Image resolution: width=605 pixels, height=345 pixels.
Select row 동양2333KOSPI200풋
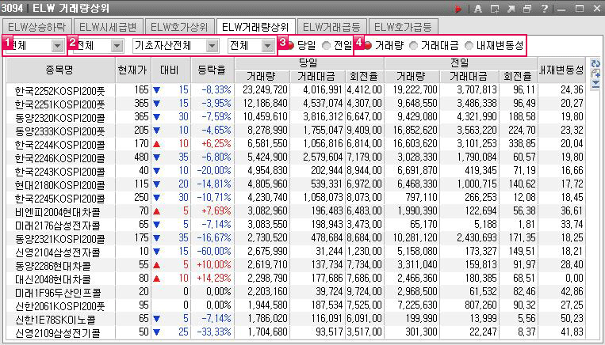coord(296,131)
